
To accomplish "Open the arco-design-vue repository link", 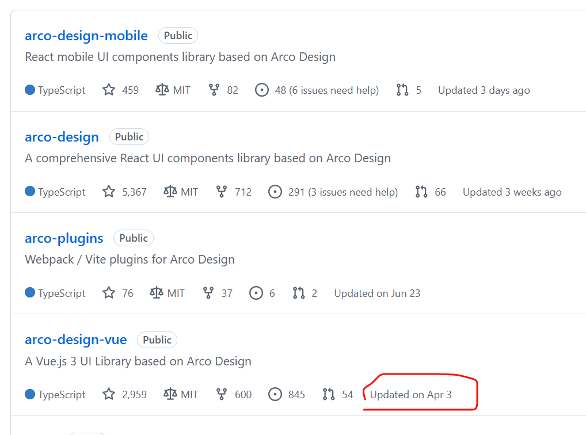I will 75,339.
